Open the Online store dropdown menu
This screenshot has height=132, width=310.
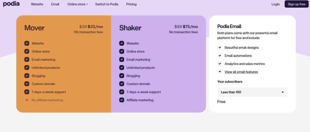(x=77, y=4)
